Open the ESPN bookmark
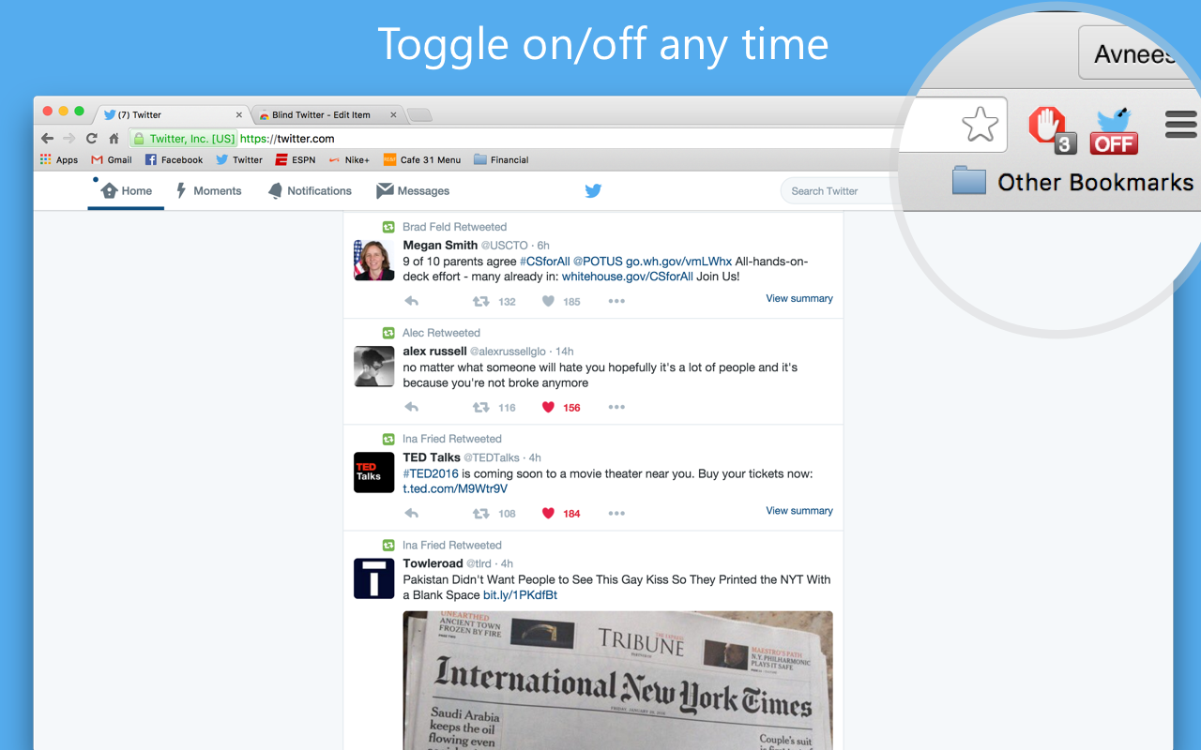 point(296,159)
